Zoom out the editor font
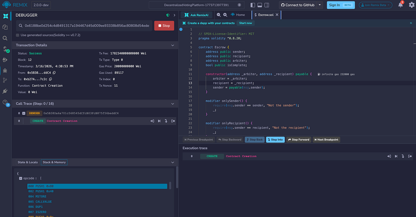416x217 pixels. click(219, 15)
